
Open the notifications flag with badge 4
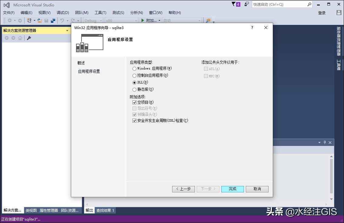(x=236, y=4)
